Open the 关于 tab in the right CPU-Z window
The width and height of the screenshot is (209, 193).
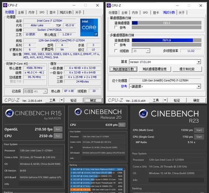[x=181, y=13]
